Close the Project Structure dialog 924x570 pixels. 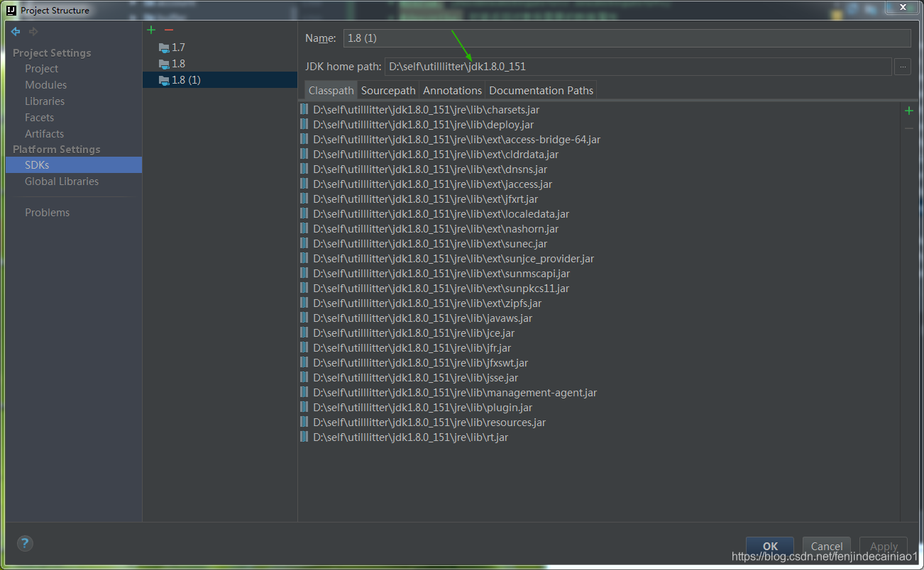point(902,6)
